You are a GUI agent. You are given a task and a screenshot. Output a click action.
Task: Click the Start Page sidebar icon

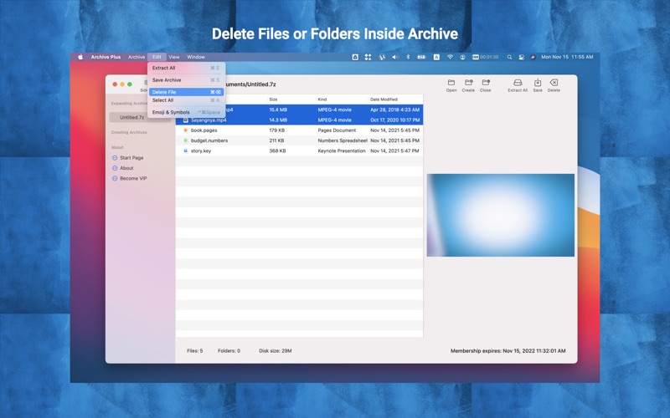tap(115, 158)
